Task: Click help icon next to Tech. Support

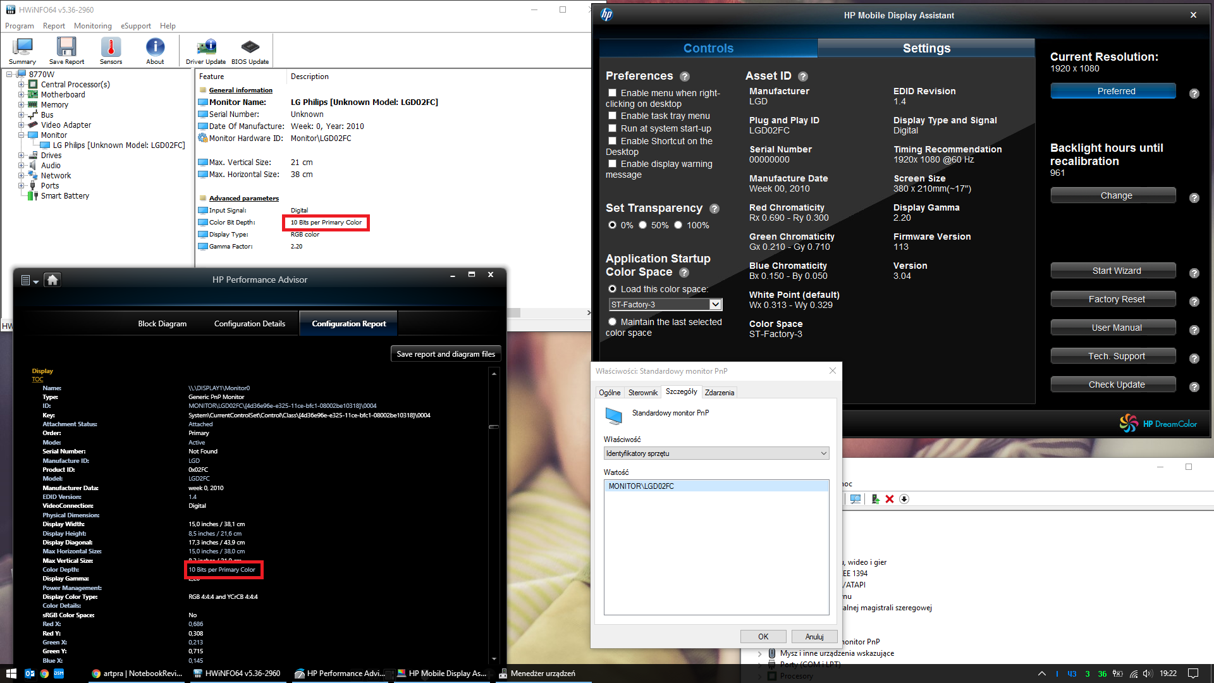Action: [x=1194, y=359]
